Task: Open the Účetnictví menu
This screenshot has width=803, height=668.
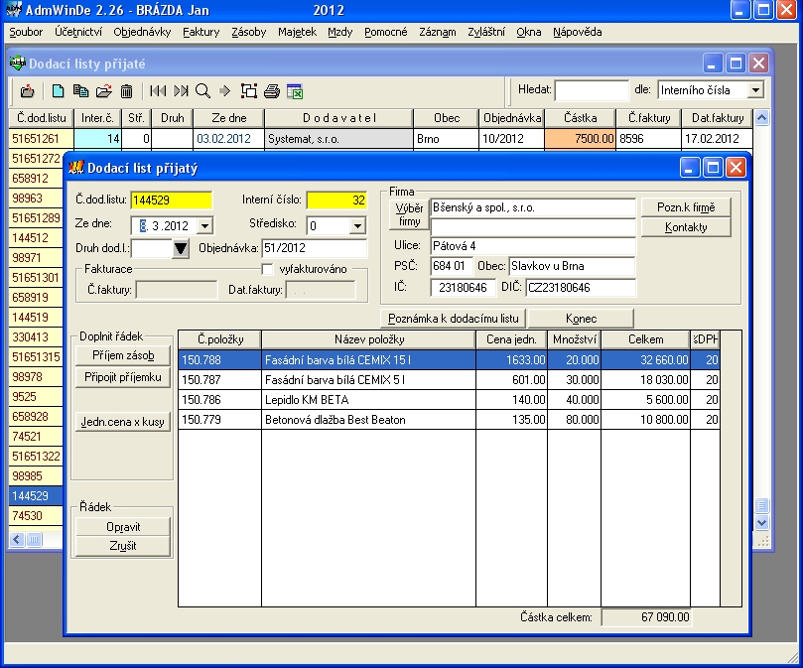Action: [x=78, y=32]
